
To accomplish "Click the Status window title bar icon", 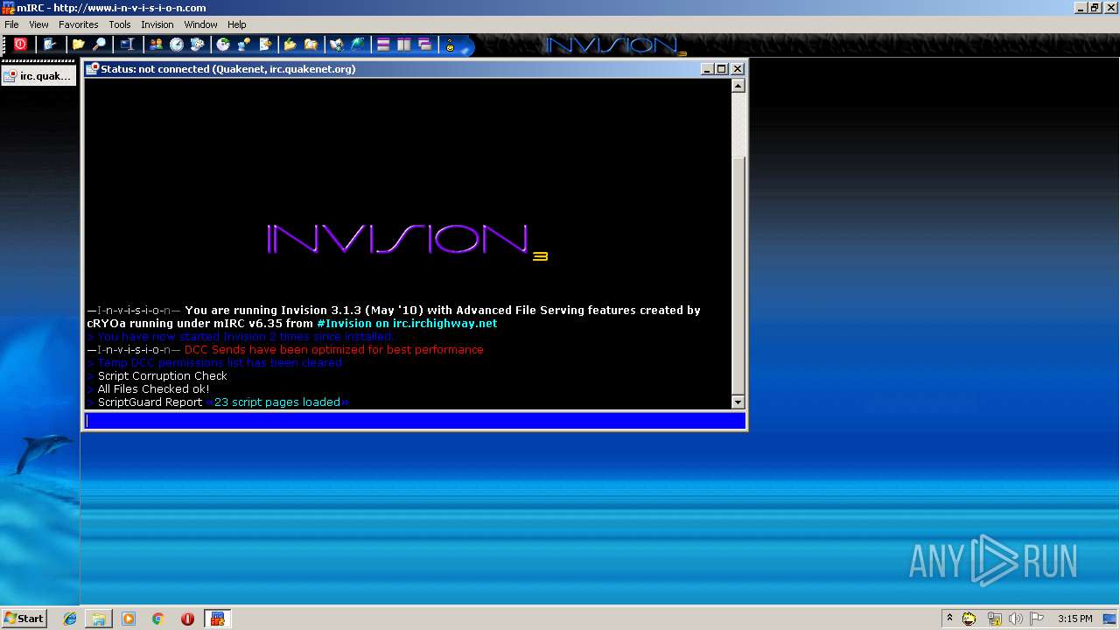I will pos(92,68).
